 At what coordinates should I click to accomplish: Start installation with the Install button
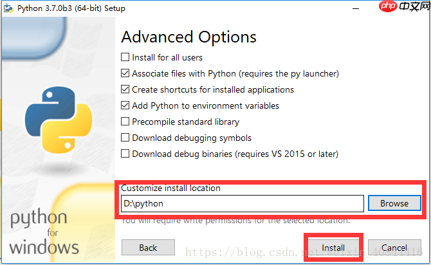pyautogui.click(x=333, y=248)
